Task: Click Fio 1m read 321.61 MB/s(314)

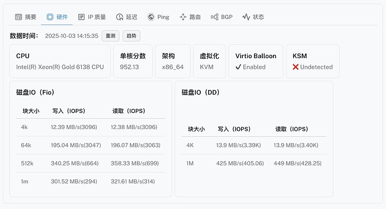Action: (133, 182)
